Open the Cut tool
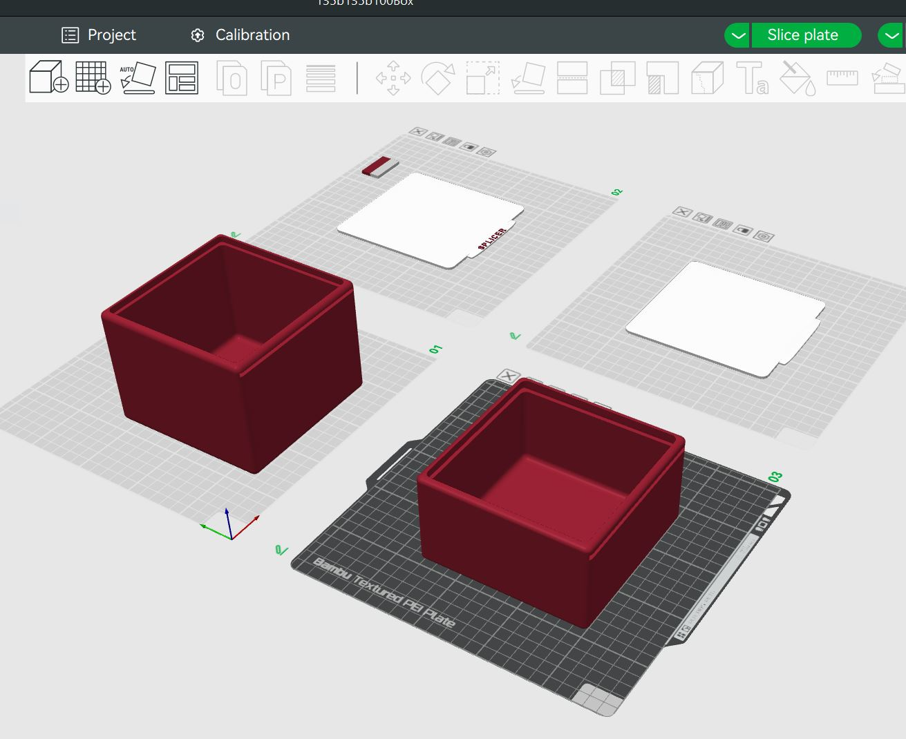The width and height of the screenshot is (906, 739). point(572,78)
